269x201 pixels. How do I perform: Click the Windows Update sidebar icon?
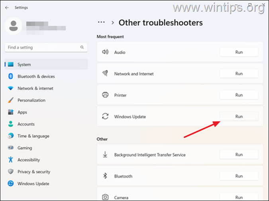(11, 183)
